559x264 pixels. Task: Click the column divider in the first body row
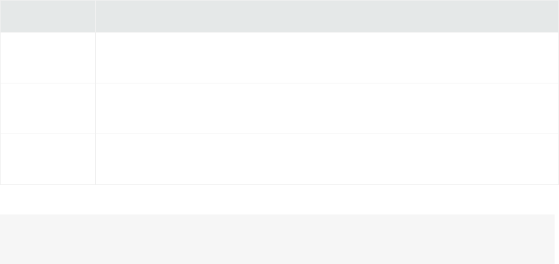coord(95,58)
